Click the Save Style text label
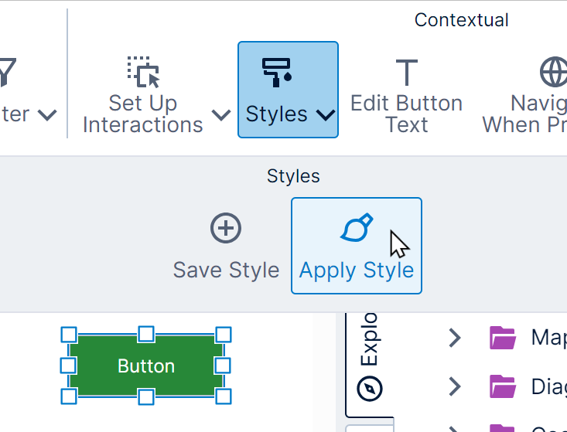 pyautogui.click(x=226, y=270)
